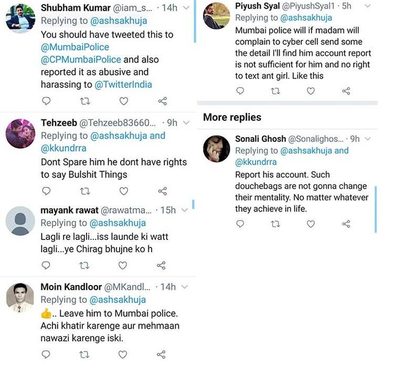The image size is (393, 373).
Task: Open Sonali Ghosh's profile picture
Action: (x=216, y=148)
